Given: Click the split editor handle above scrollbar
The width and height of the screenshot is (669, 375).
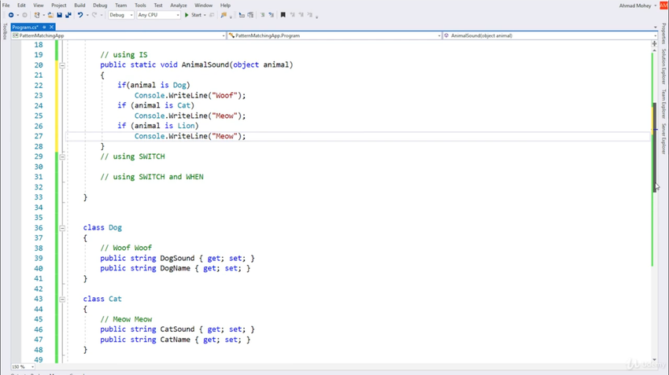Looking at the screenshot, I should pyautogui.click(x=655, y=43).
